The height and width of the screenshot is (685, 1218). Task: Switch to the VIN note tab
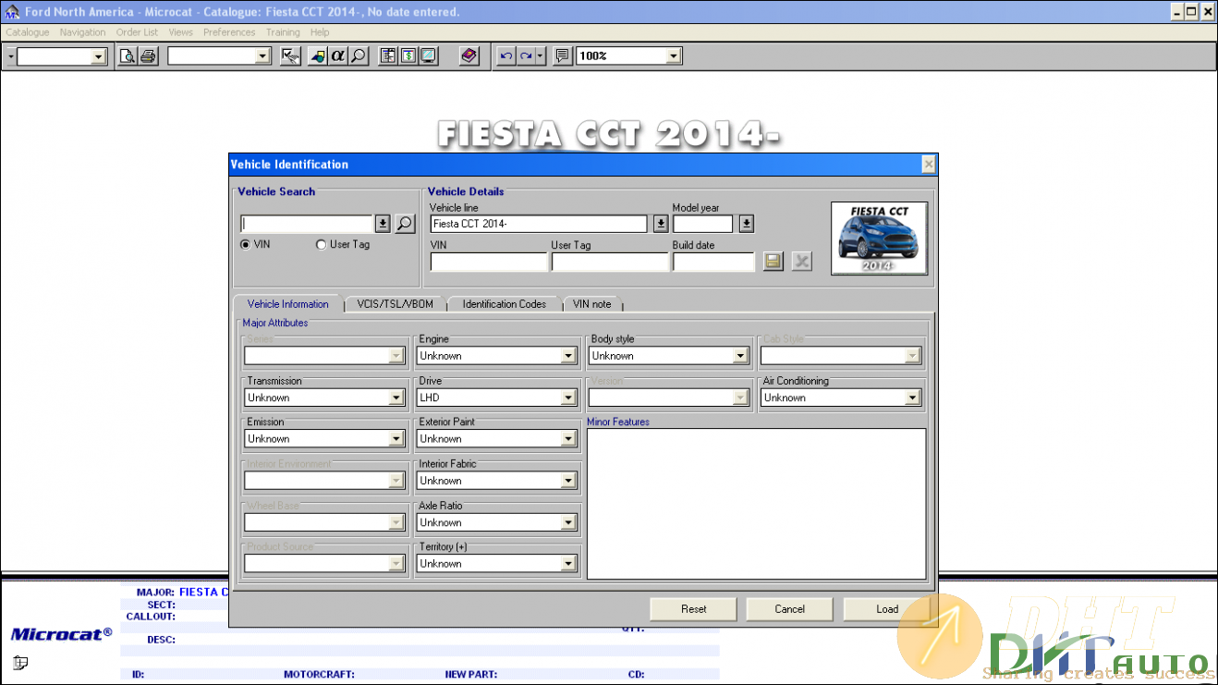(592, 304)
